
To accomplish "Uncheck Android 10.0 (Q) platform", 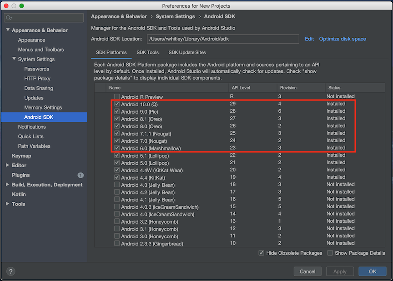I will 117,104.
